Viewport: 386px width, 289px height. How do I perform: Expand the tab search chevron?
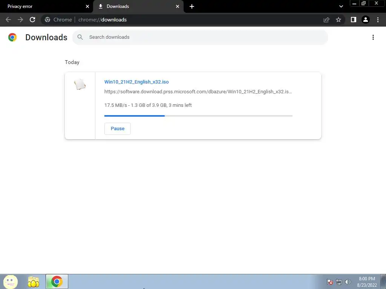point(341,6)
